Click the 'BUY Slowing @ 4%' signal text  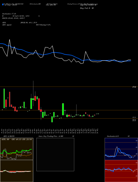(43, 25)
